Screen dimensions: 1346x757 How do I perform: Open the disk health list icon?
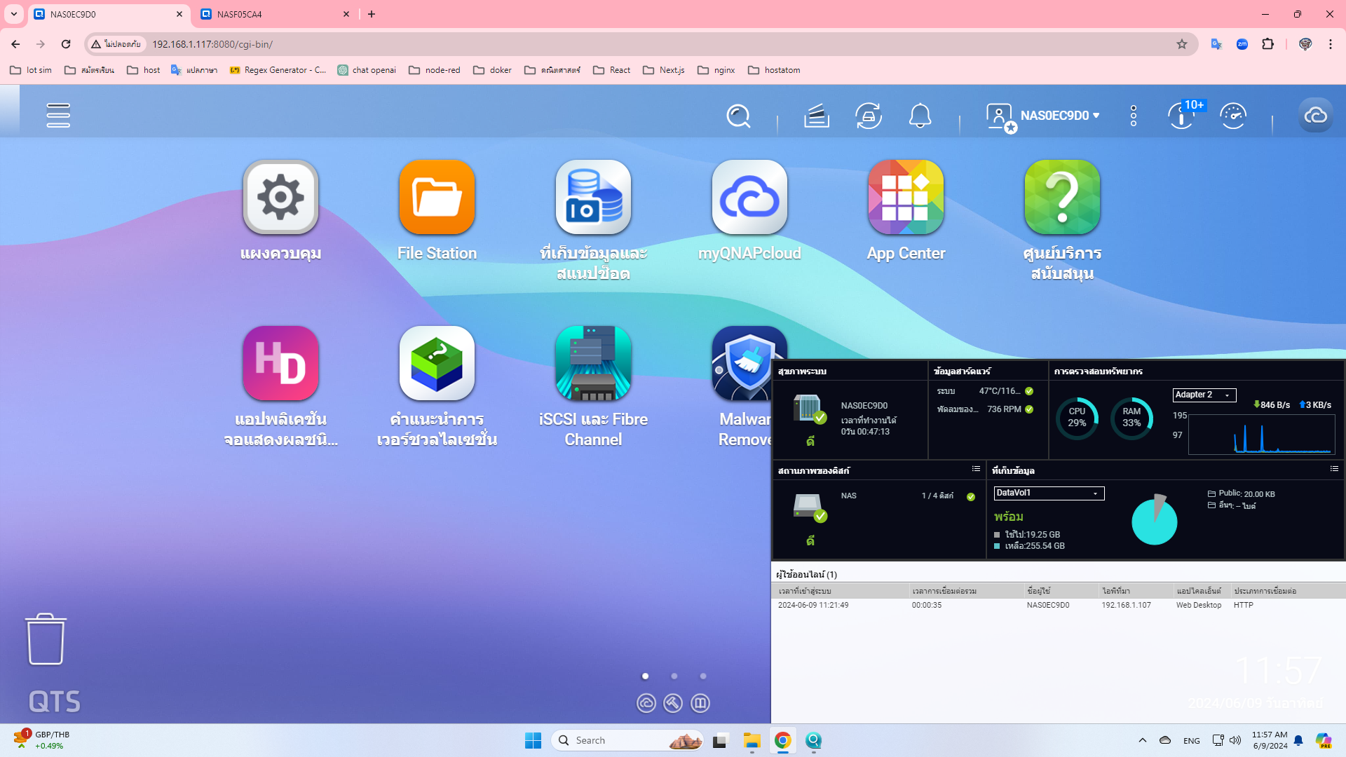pyautogui.click(x=976, y=469)
